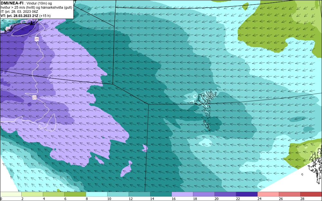Select the 'Vindur (10m) og' text

coord(39,3)
